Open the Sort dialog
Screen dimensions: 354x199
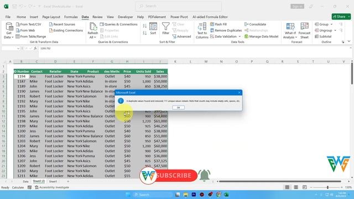tap(153, 28)
